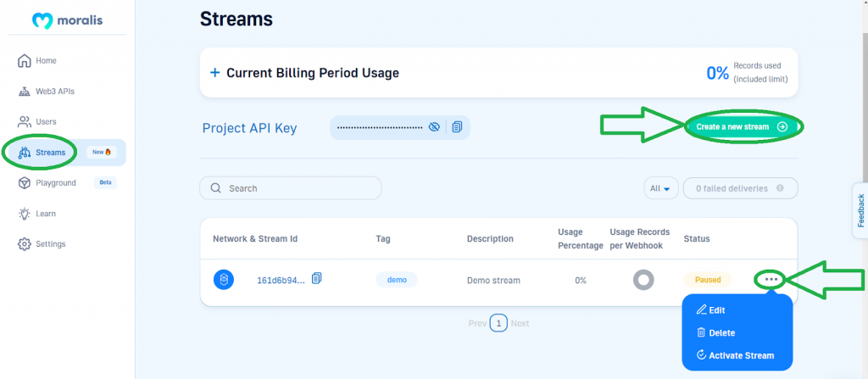Click the Usage Percentage column header
The height and width of the screenshot is (379, 868).
pyautogui.click(x=580, y=239)
